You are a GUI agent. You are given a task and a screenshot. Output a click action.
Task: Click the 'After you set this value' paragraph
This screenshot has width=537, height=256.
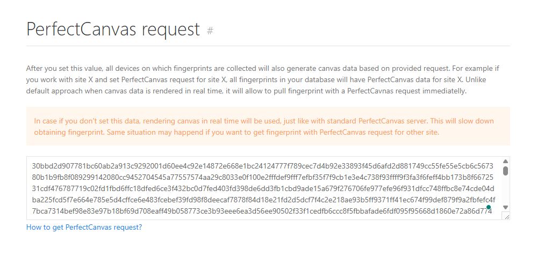268,68
